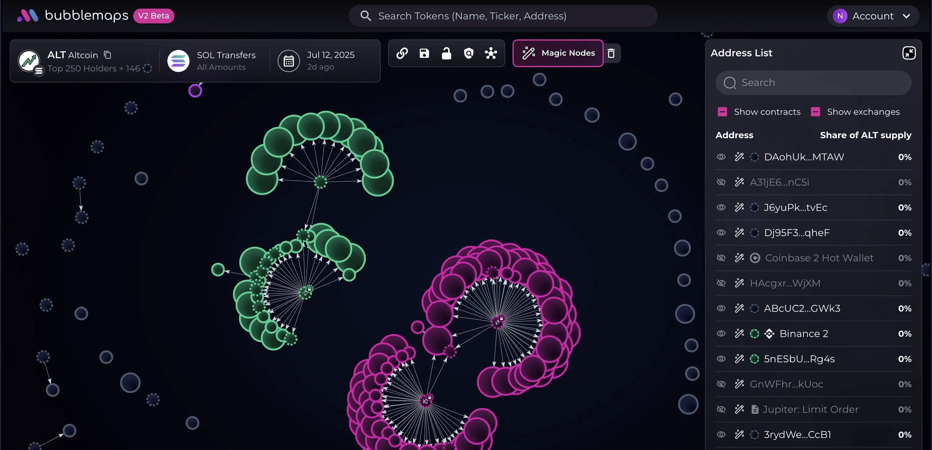Click the Coinbase 2 Hot Wallet name
The width and height of the screenshot is (932, 450).
tap(819, 258)
